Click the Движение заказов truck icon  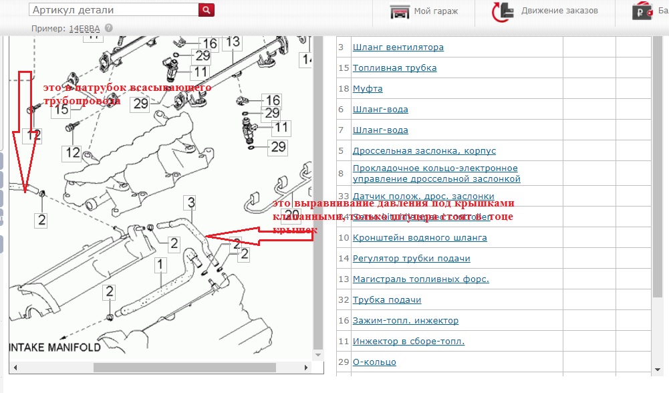point(503,12)
